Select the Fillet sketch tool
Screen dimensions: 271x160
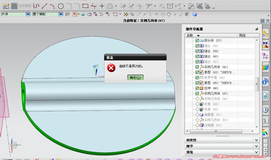69,6
